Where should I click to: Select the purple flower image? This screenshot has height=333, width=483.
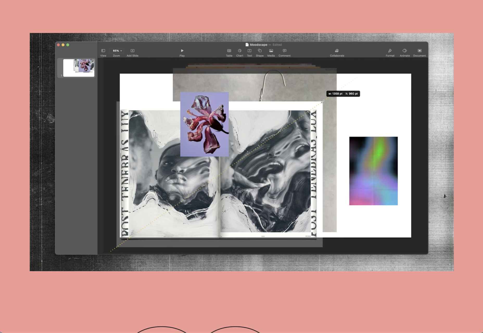tap(205, 124)
